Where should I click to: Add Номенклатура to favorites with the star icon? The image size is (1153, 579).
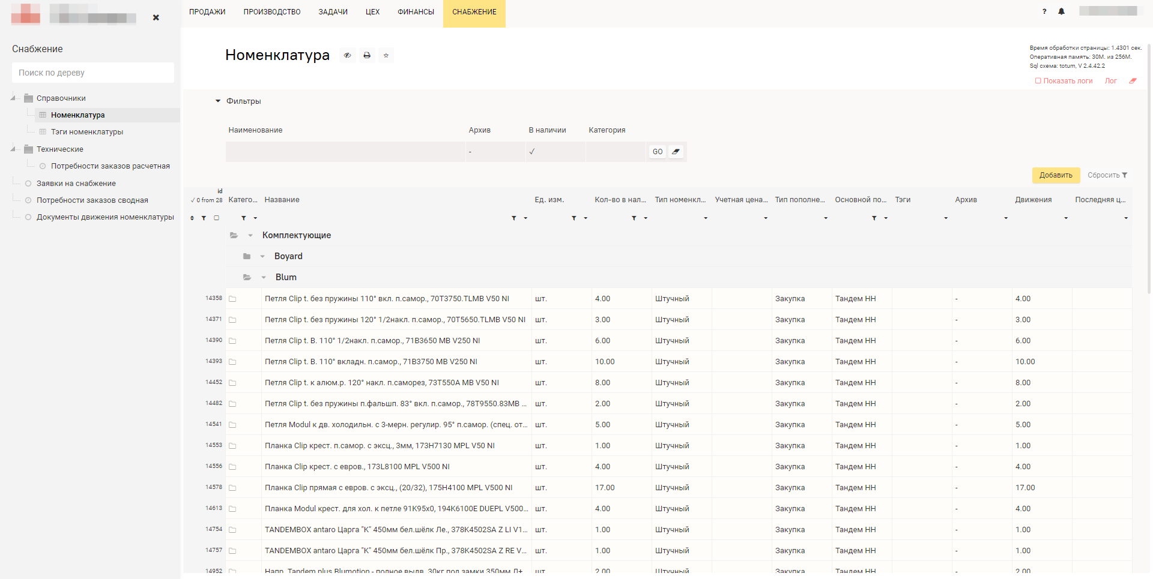click(x=386, y=55)
